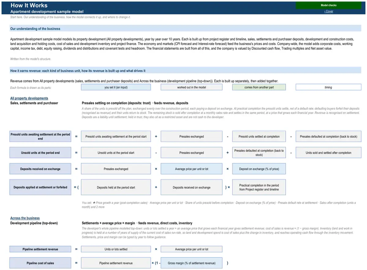This screenshot has height=270, width=367.
Task: Click the bold Development pipeline (top-down) heading
Action: [34, 223]
